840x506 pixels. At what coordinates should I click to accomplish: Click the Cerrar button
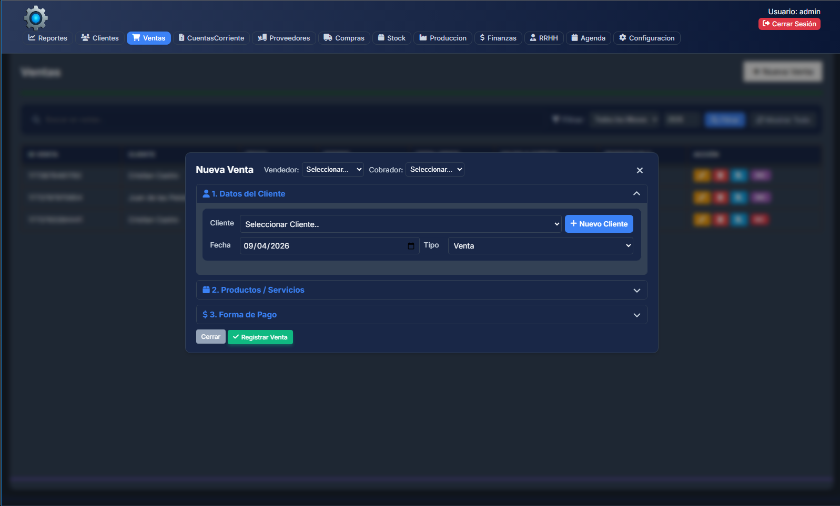[x=211, y=337]
